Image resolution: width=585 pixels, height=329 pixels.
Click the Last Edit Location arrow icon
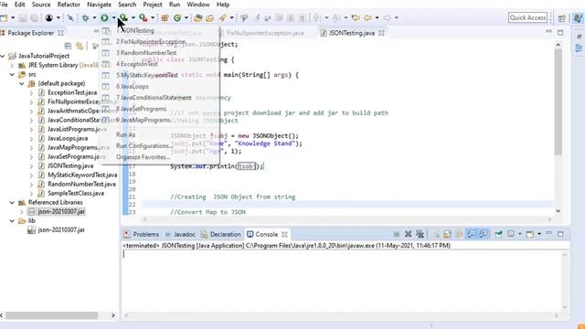pyautogui.click(x=356, y=17)
